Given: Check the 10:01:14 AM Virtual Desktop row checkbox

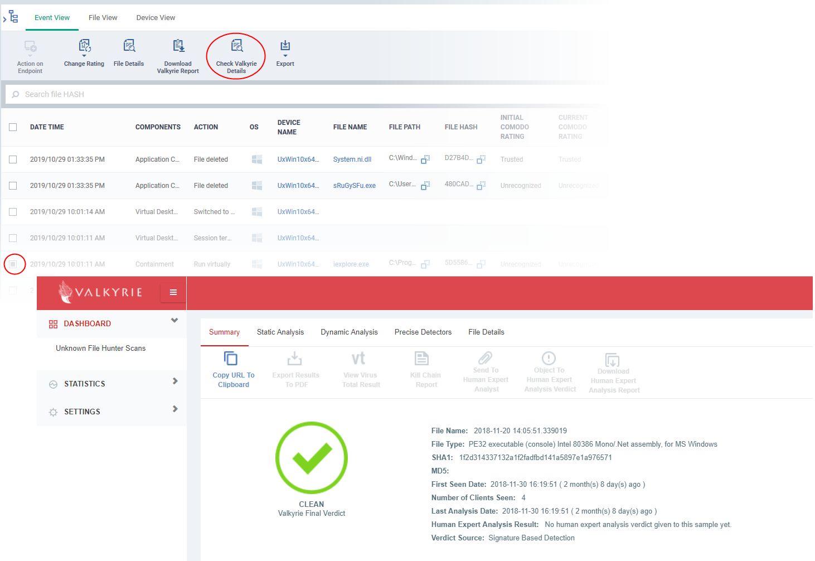Looking at the screenshot, I should [13, 212].
